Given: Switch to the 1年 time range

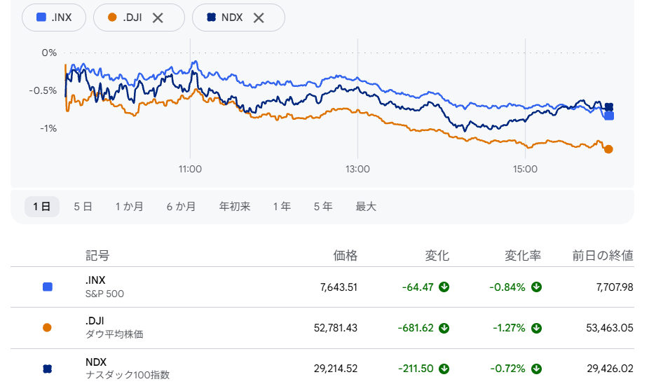Looking at the screenshot, I should tap(282, 207).
